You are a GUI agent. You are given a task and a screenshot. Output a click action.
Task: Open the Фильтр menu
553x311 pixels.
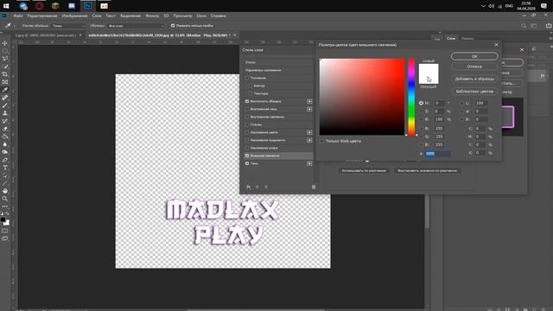pyautogui.click(x=152, y=16)
